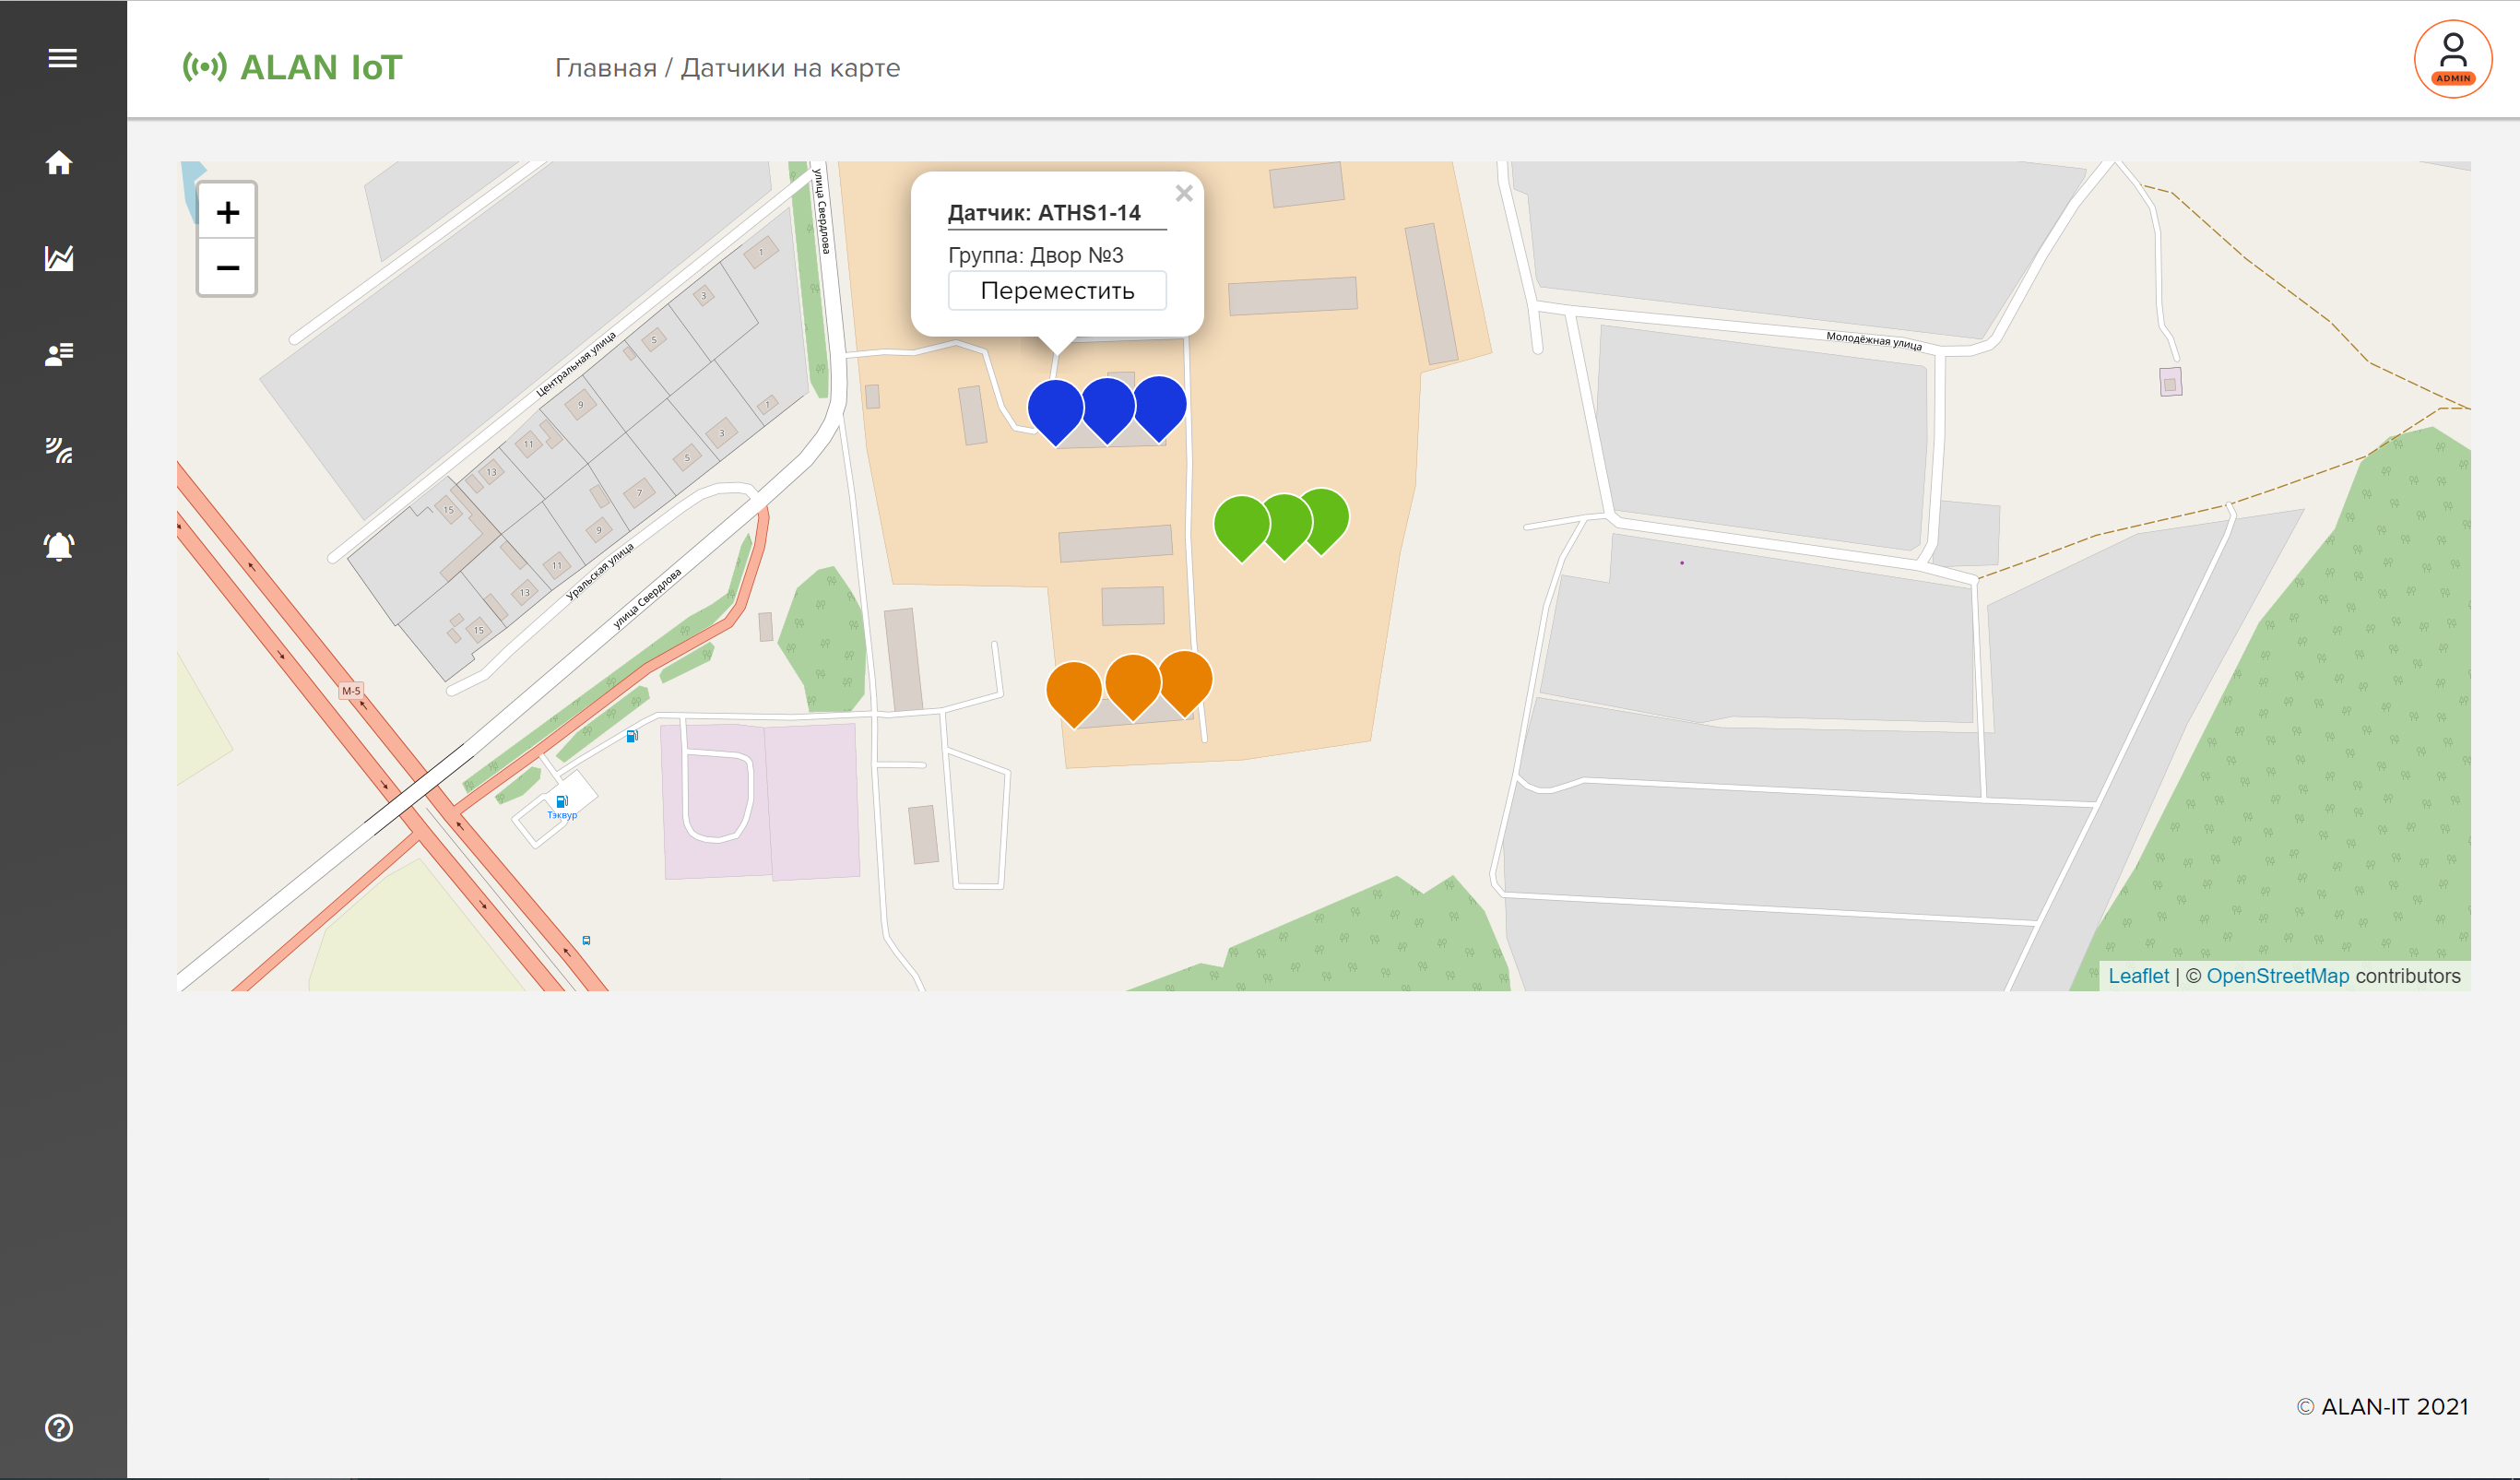This screenshot has width=2520, height=1480.
Task: Select the rightmost orange sensor marker
Action: [1186, 677]
